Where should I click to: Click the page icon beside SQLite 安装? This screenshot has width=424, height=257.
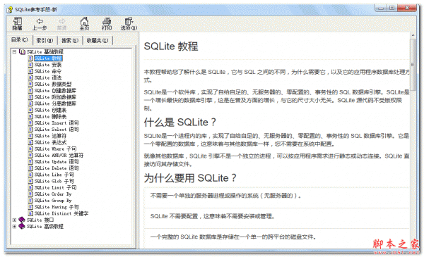(30, 65)
